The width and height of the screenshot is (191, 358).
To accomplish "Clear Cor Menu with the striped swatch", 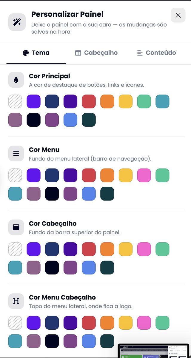I will click(x=15, y=175).
